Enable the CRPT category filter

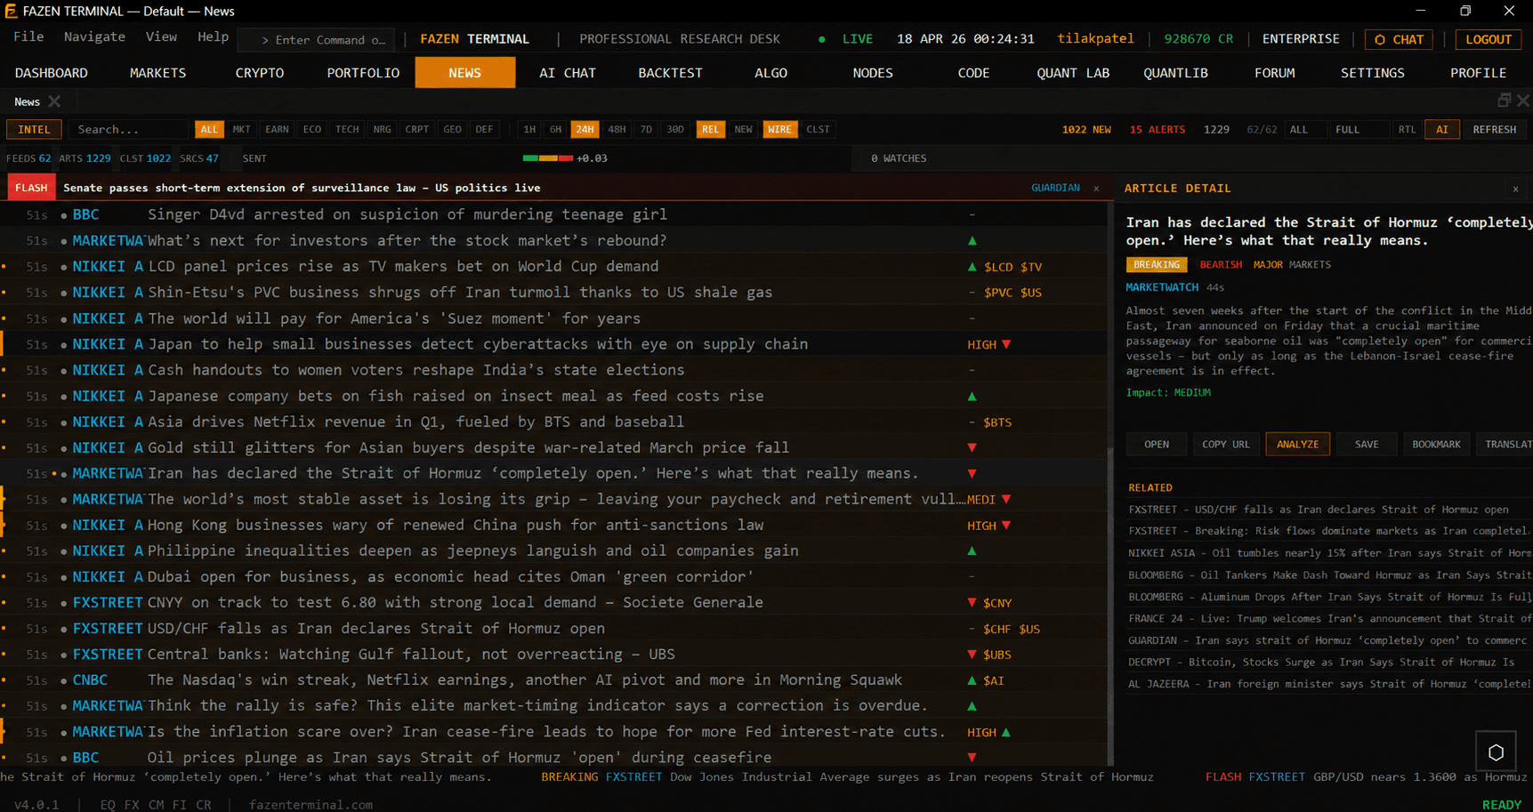click(417, 130)
